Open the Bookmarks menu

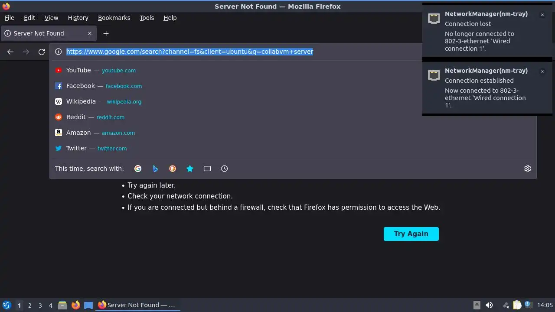[x=114, y=18]
